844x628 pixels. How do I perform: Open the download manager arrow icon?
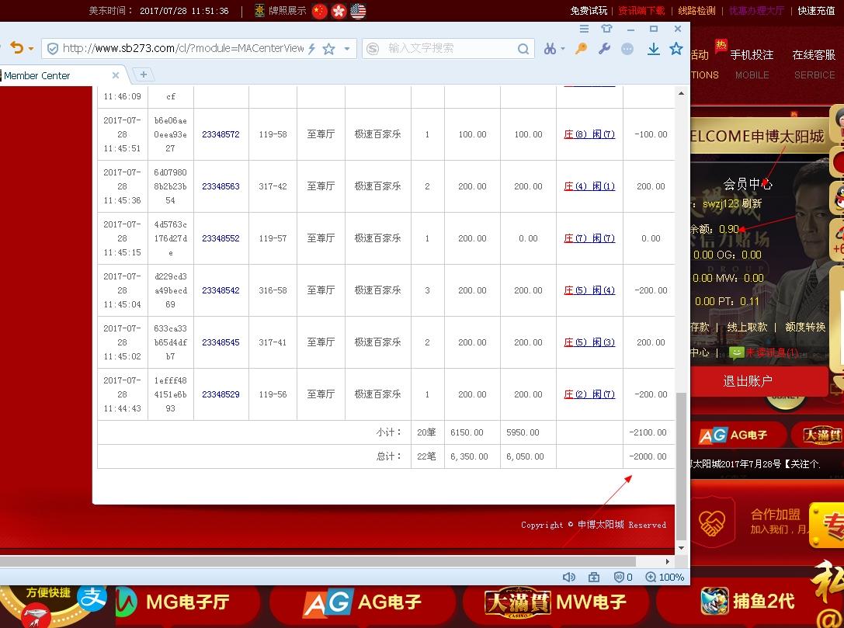click(x=652, y=49)
